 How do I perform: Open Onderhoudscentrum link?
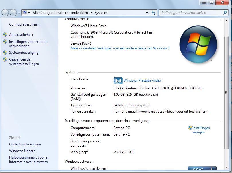25,144
